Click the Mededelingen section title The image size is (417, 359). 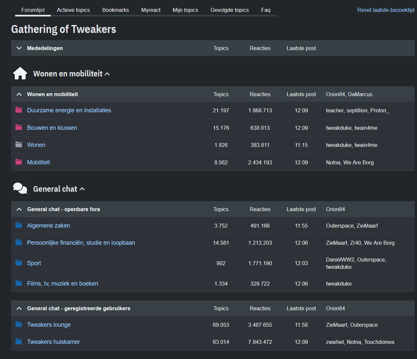point(45,48)
